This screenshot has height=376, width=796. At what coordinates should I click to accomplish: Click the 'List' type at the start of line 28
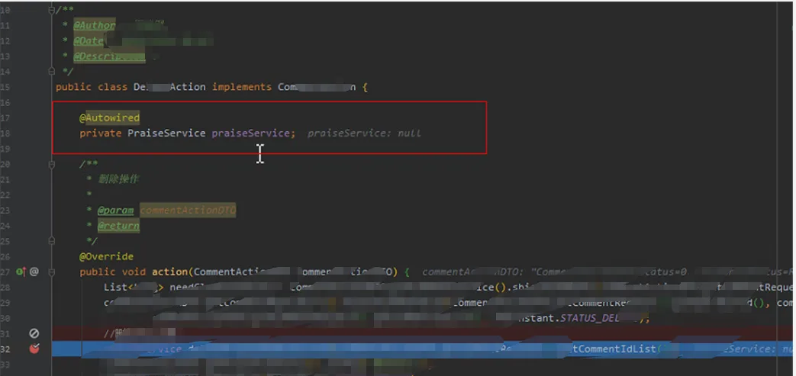[115, 288]
